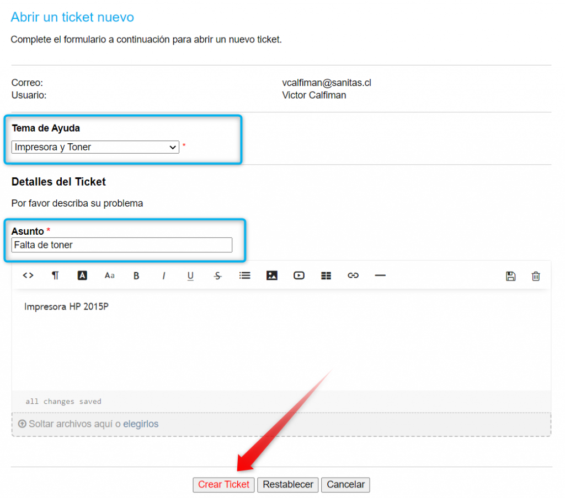Screen dimensions: 565x498
Task: Click the elegirlos file chooser link
Action: [141, 424]
